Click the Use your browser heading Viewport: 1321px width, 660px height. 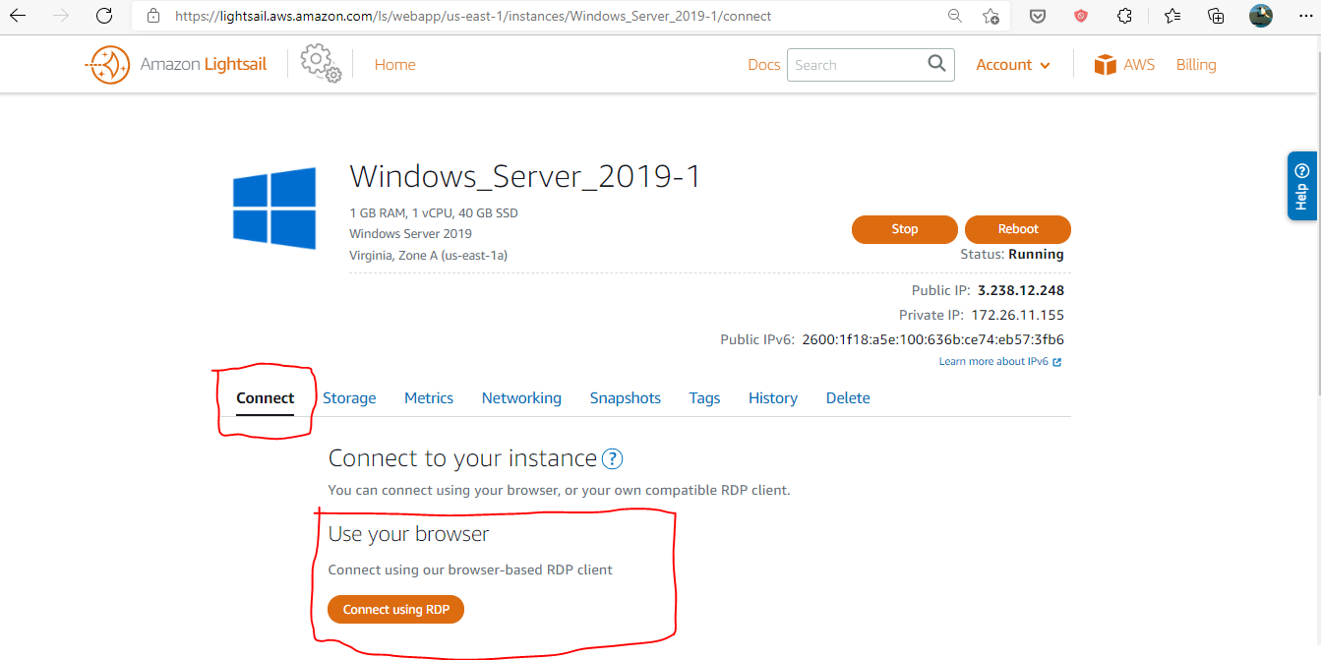408,534
